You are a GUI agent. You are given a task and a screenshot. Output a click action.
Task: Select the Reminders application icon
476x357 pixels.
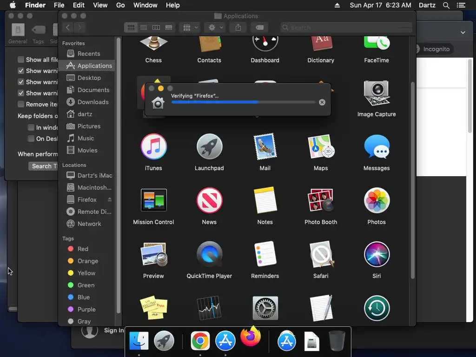tap(265, 254)
